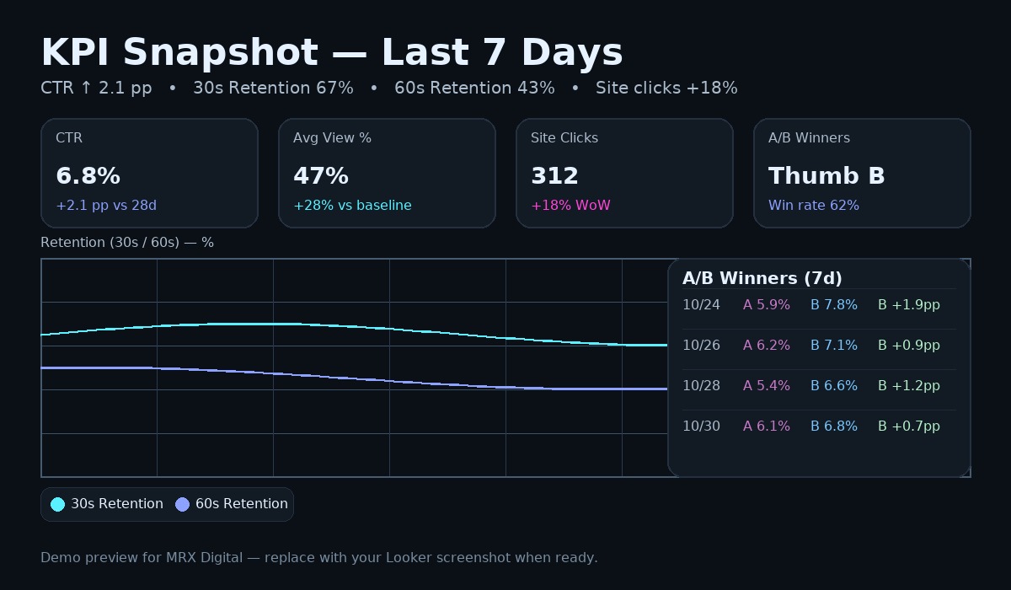Click the purple 60s Retention legend dot

pos(181,503)
